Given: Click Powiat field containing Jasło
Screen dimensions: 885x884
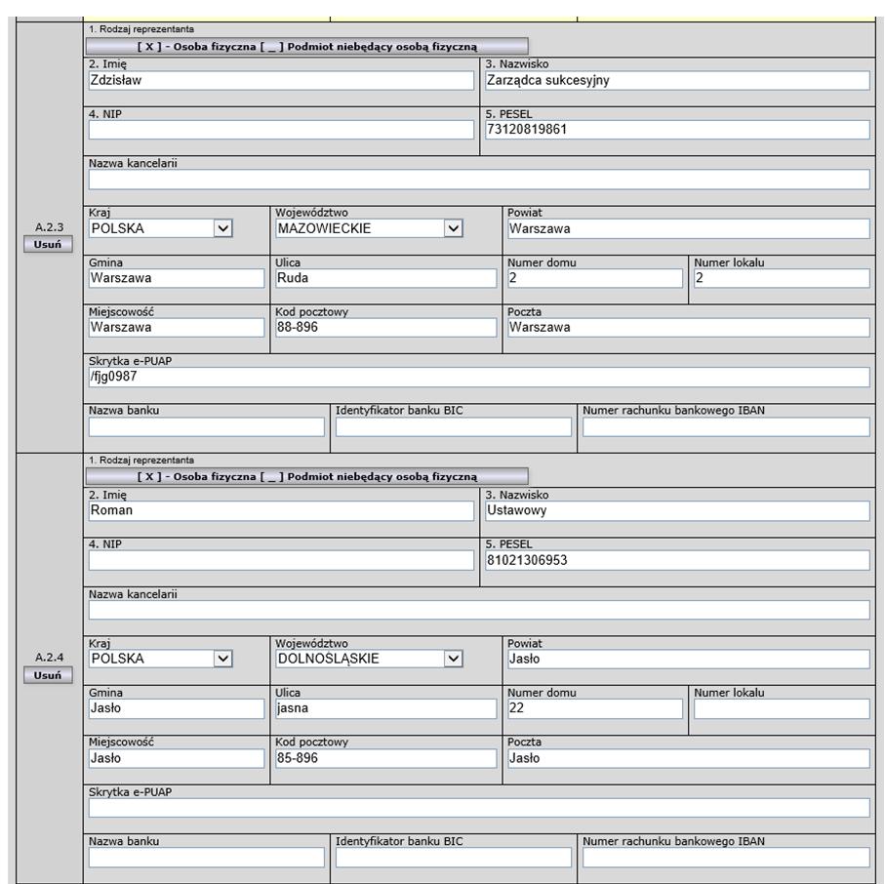Looking at the screenshot, I should [689, 659].
